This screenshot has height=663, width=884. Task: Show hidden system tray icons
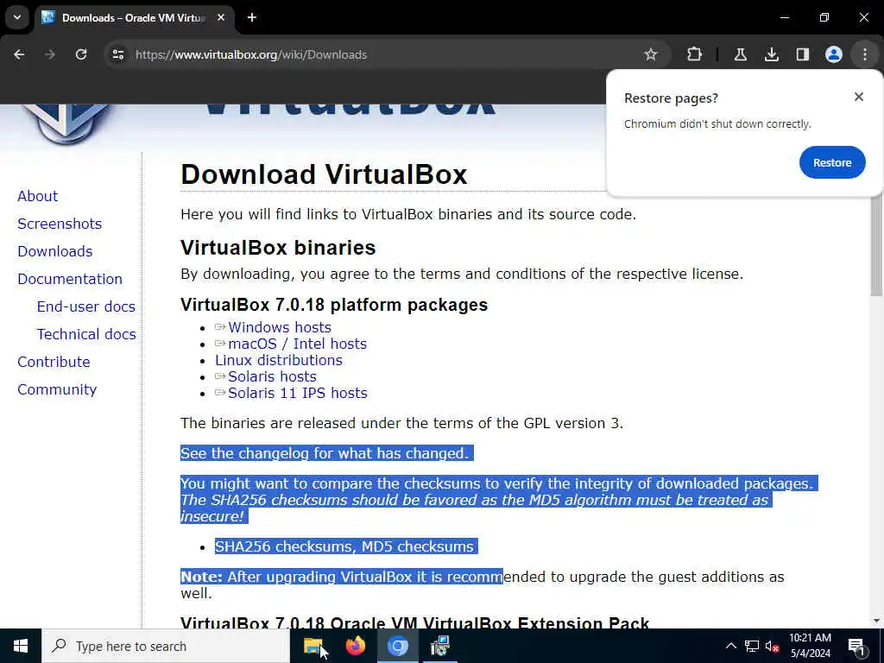tap(730, 646)
